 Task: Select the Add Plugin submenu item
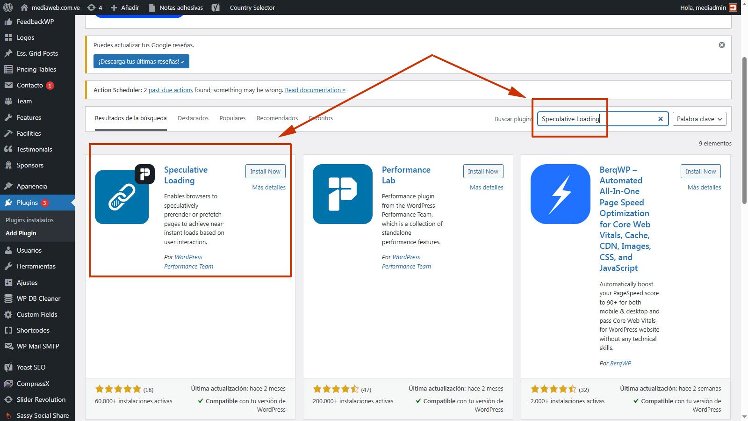point(21,233)
